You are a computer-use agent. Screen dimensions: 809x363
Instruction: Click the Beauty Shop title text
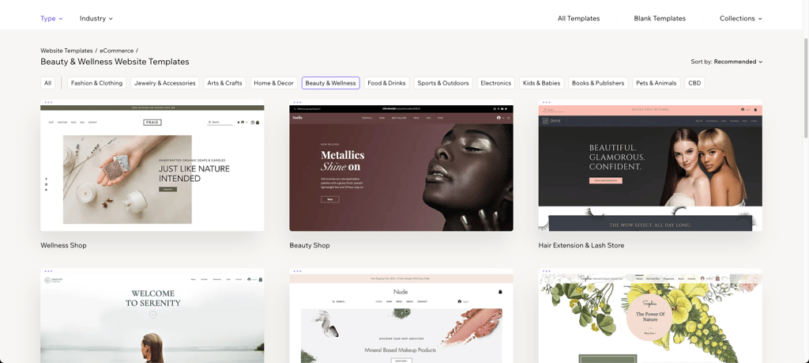310,245
